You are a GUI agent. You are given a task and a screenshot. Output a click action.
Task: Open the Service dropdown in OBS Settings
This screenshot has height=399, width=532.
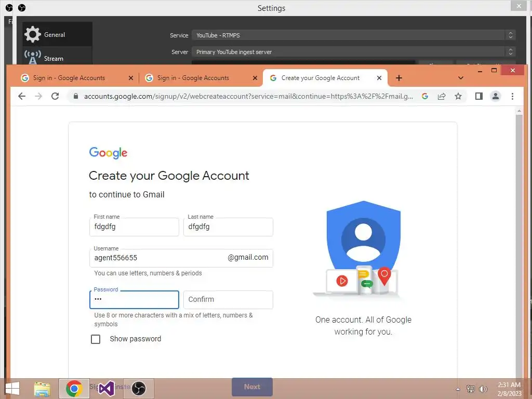(353, 35)
